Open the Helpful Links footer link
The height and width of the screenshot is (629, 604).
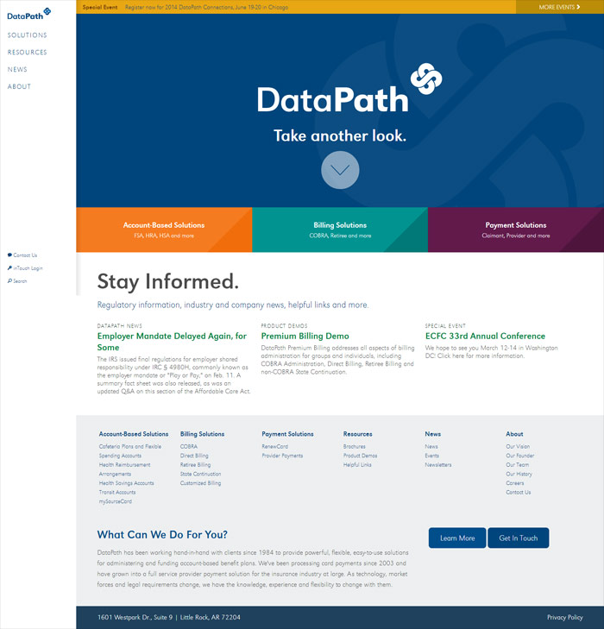click(x=357, y=465)
